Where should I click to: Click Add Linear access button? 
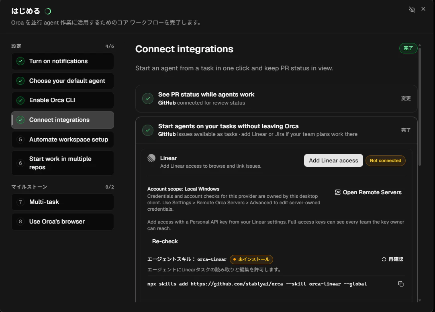pyautogui.click(x=333, y=160)
